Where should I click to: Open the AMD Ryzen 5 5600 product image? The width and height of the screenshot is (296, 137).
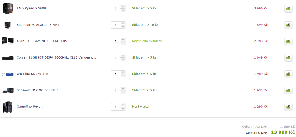click(x=8, y=8)
